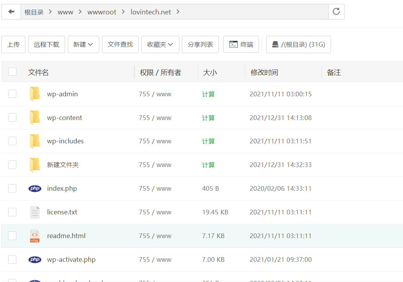Expand the 新建 dropdown menu

coord(83,44)
